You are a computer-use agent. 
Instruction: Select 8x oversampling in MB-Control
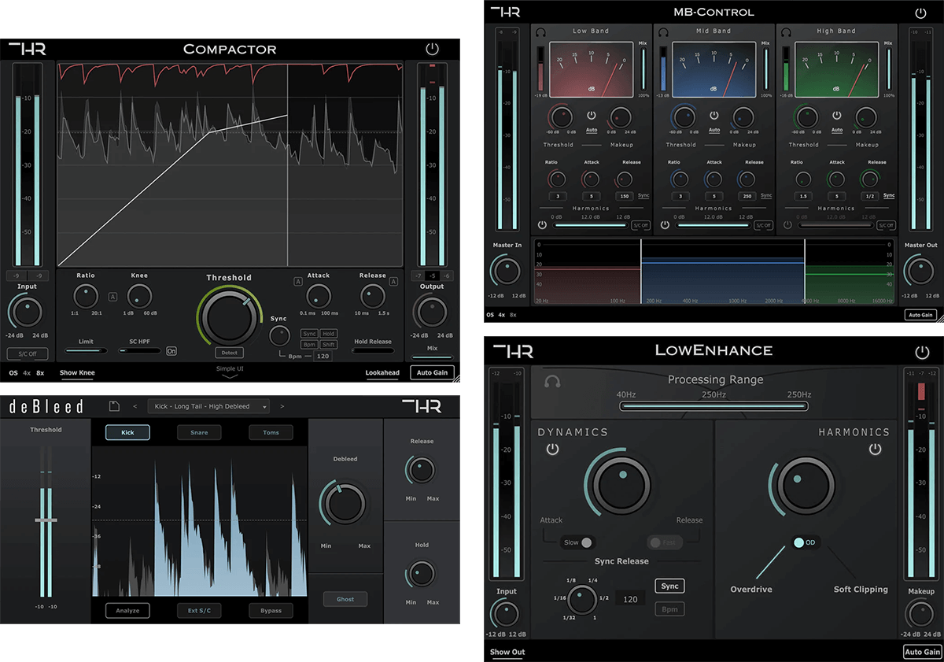click(x=514, y=315)
